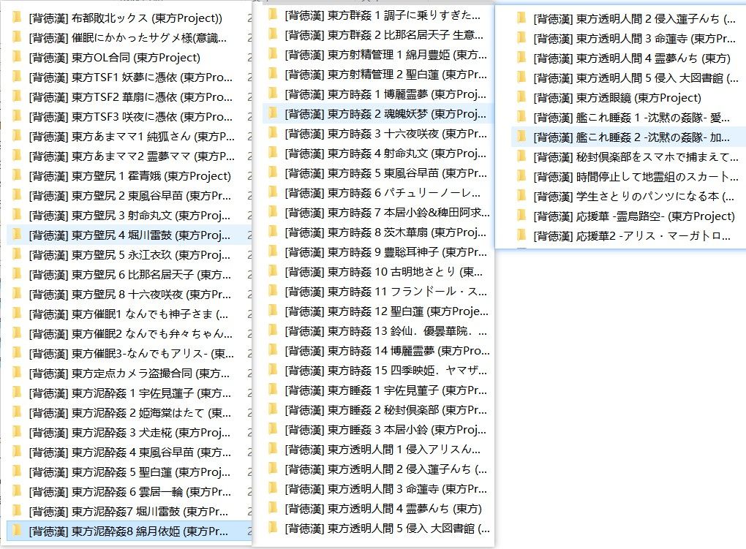Select highlighted 東方時姦 2 魂魄妖梦 row
746x549 pixels.
point(378,114)
